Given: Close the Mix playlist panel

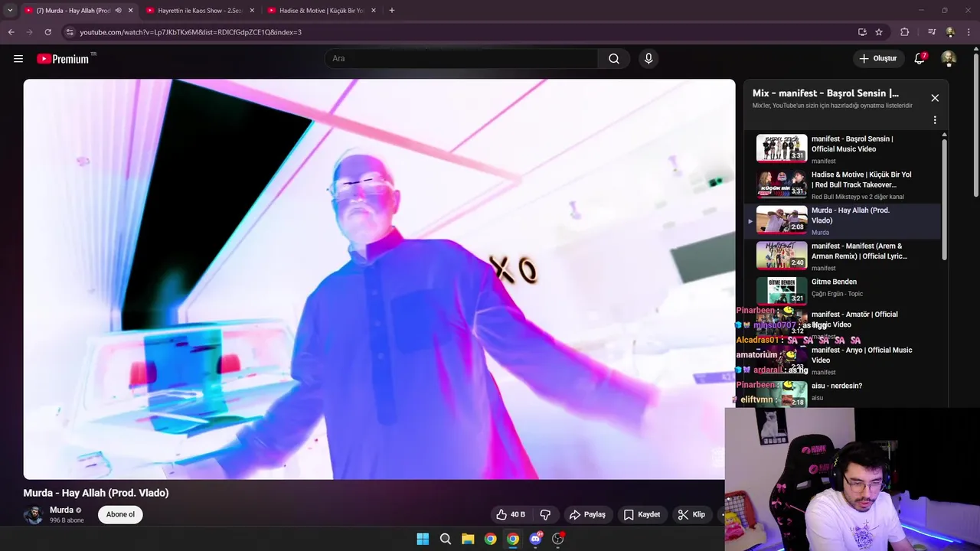Looking at the screenshot, I should [x=935, y=98].
